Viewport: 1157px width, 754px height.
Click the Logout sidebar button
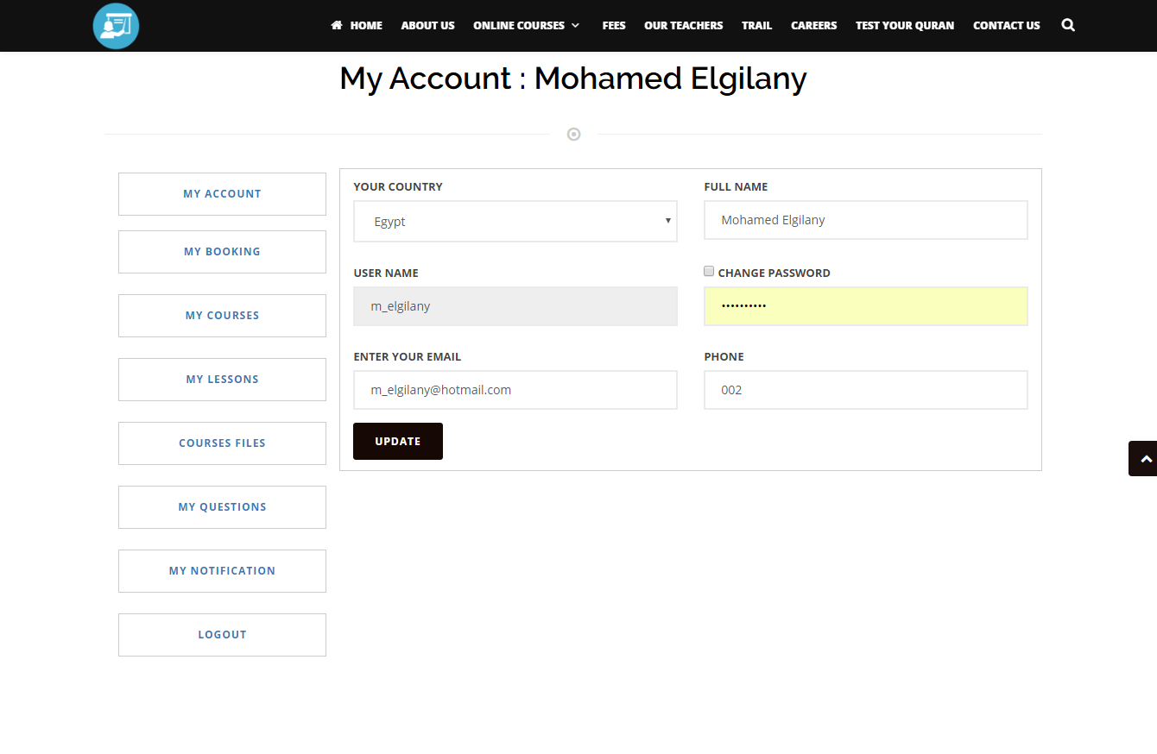coord(222,635)
